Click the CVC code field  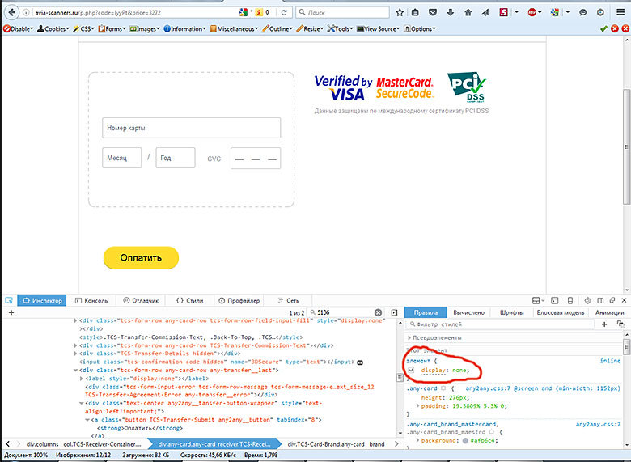pyautogui.click(x=256, y=158)
